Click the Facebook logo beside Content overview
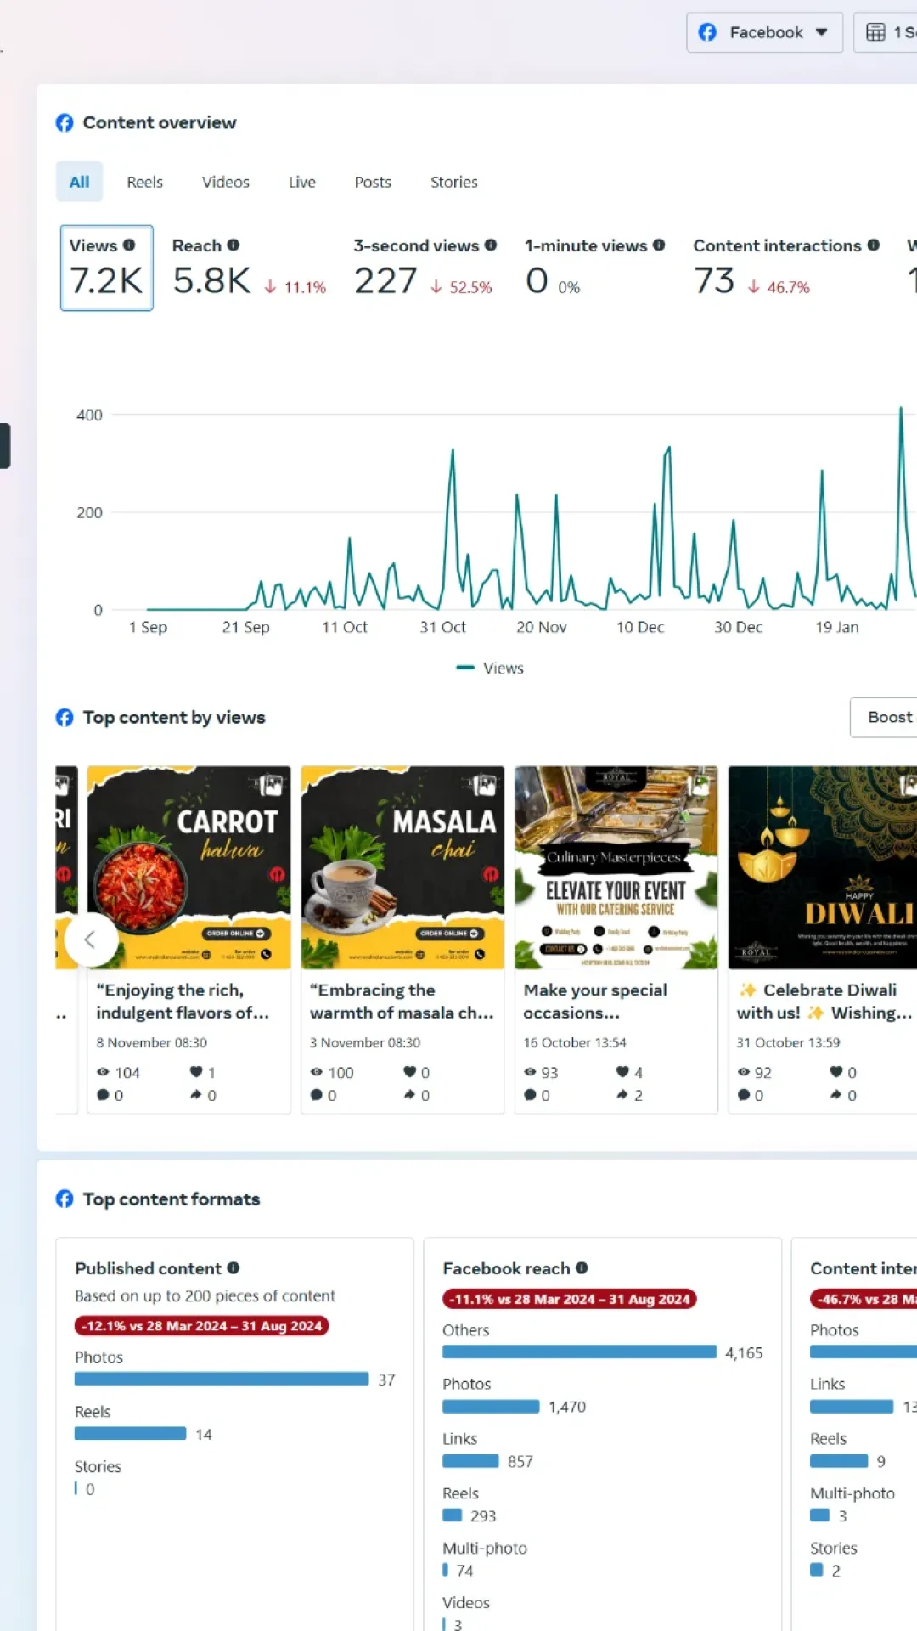This screenshot has width=917, height=1631. (65, 122)
